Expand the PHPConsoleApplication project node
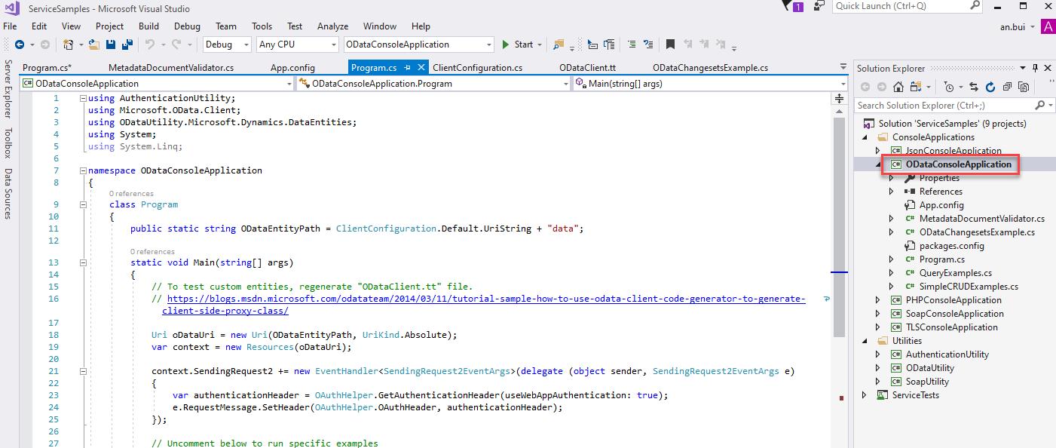 click(877, 300)
